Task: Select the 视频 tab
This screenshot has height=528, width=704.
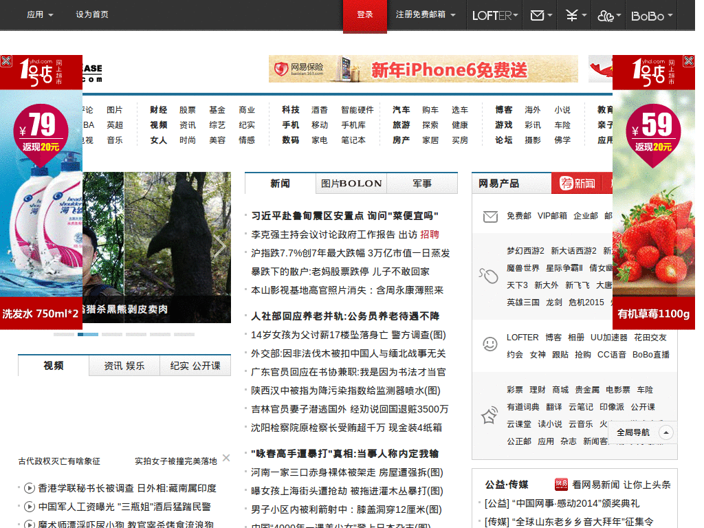Action: click(54, 366)
